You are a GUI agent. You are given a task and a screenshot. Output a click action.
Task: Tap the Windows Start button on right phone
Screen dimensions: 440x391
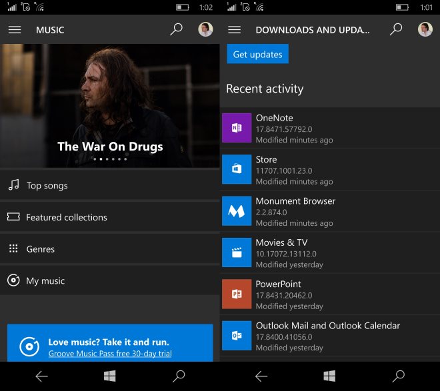coord(329,376)
